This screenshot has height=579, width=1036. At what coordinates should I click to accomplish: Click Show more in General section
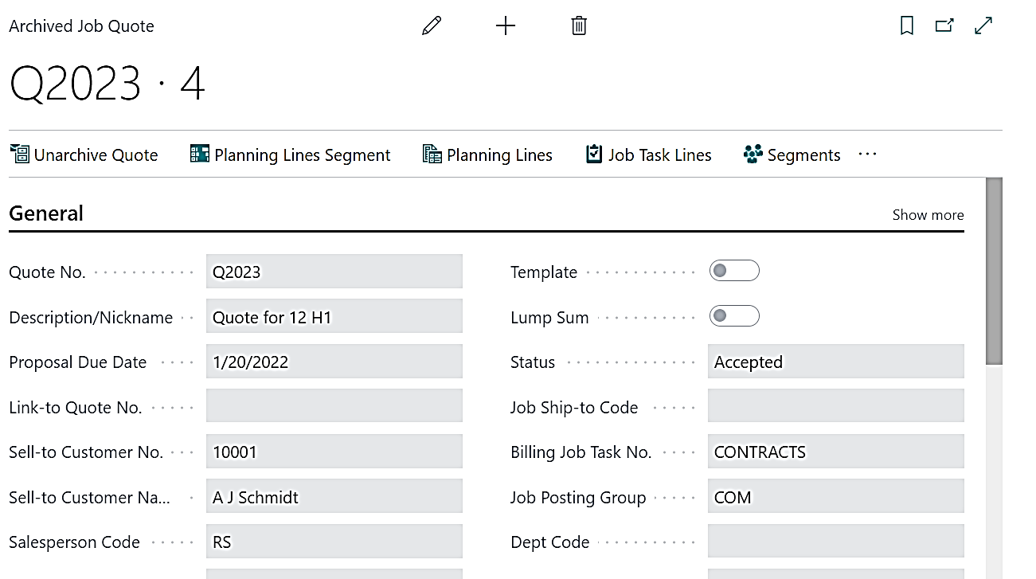click(x=928, y=215)
